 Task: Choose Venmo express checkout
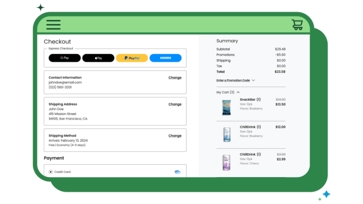click(x=165, y=58)
